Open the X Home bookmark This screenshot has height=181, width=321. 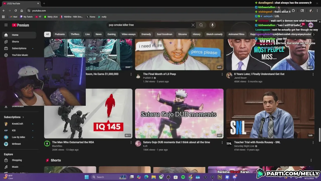click(91, 17)
